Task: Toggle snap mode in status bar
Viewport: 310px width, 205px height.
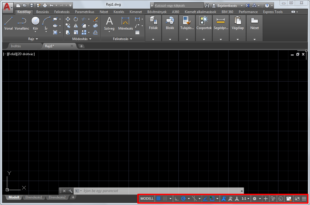Action: click(x=165, y=199)
